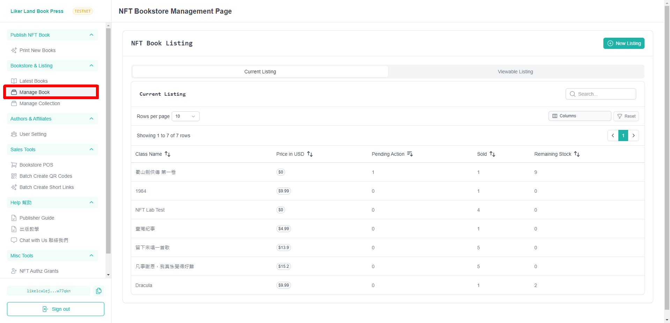Reset the table filters
Image resolution: width=670 pixels, height=323 pixels.
[x=626, y=116]
